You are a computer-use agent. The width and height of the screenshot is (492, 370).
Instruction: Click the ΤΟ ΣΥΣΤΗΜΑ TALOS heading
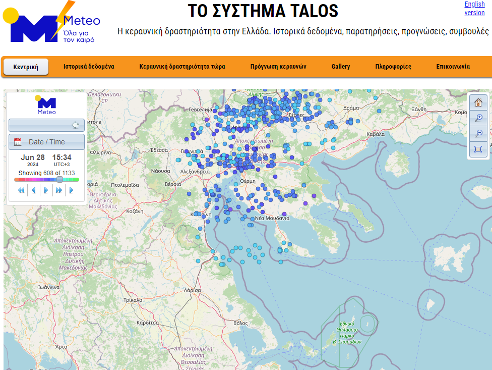[263, 11]
